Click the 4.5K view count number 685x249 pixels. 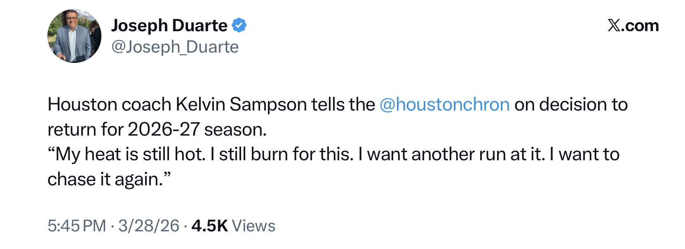[209, 226]
